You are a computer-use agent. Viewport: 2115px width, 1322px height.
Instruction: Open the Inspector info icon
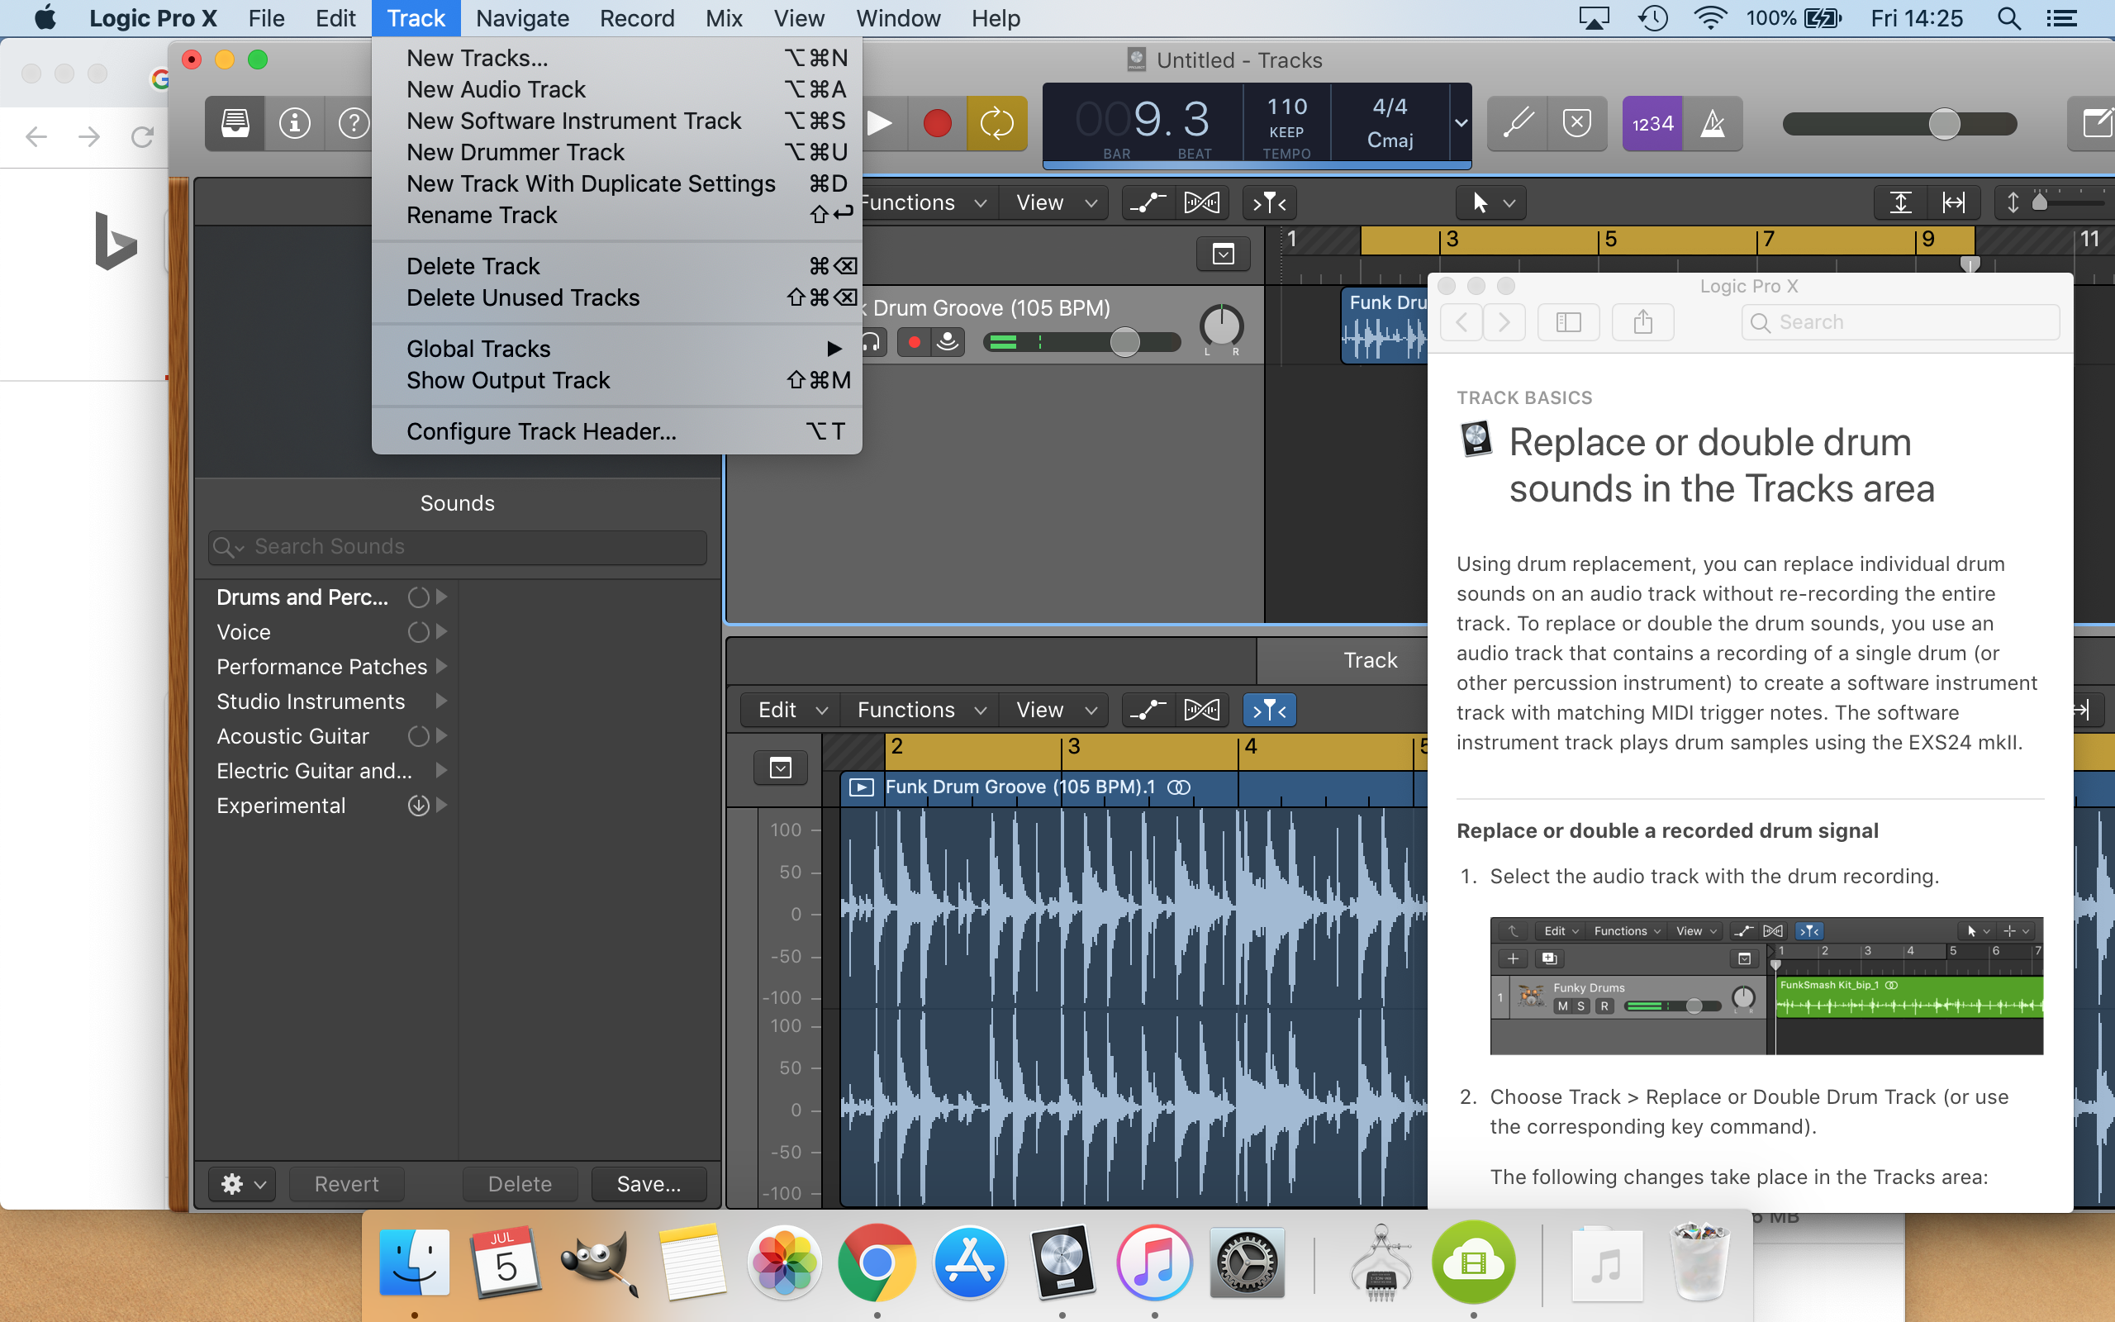(x=294, y=123)
